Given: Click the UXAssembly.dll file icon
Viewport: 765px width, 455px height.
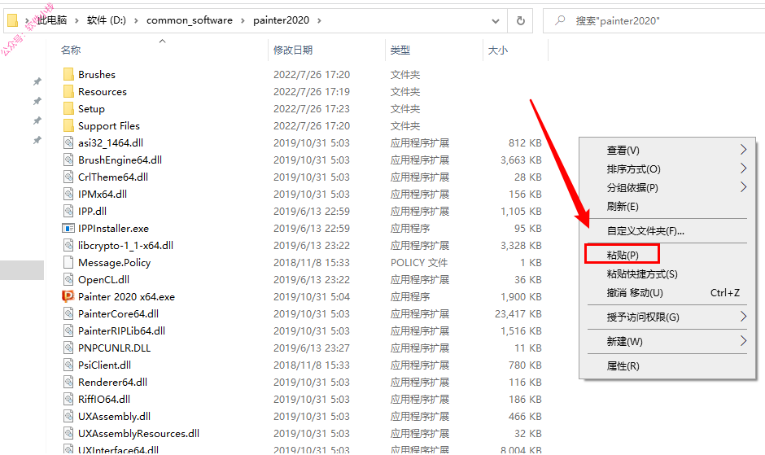Looking at the screenshot, I should pos(68,416).
